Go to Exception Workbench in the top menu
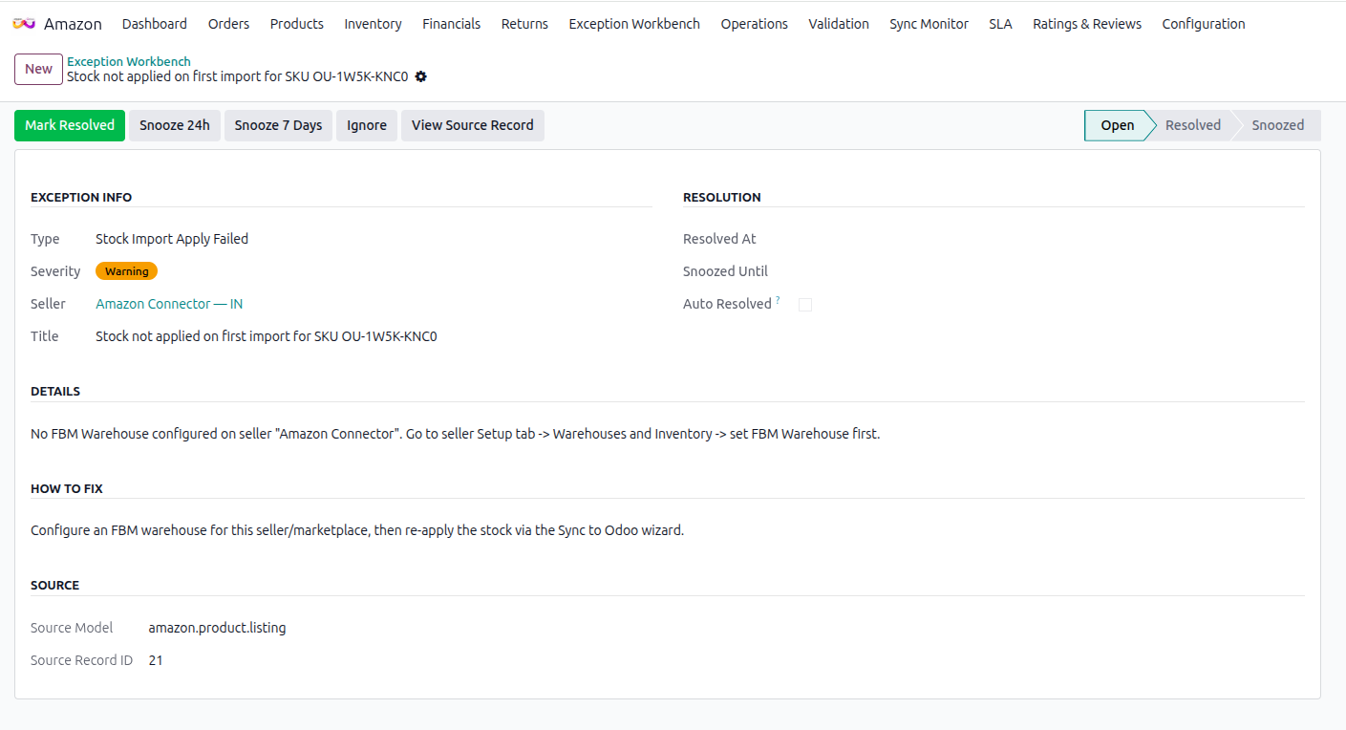This screenshot has height=730, width=1346. pyautogui.click(x=634, y=24)
